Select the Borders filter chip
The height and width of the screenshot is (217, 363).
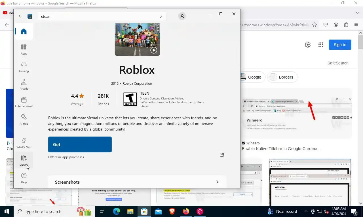click(x=282, y=77)
